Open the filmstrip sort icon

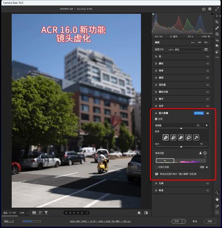(x=40, y=213)
